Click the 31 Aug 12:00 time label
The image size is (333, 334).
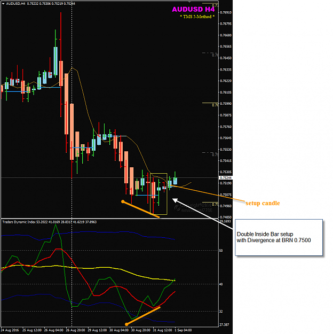click(x=162, y=330)
